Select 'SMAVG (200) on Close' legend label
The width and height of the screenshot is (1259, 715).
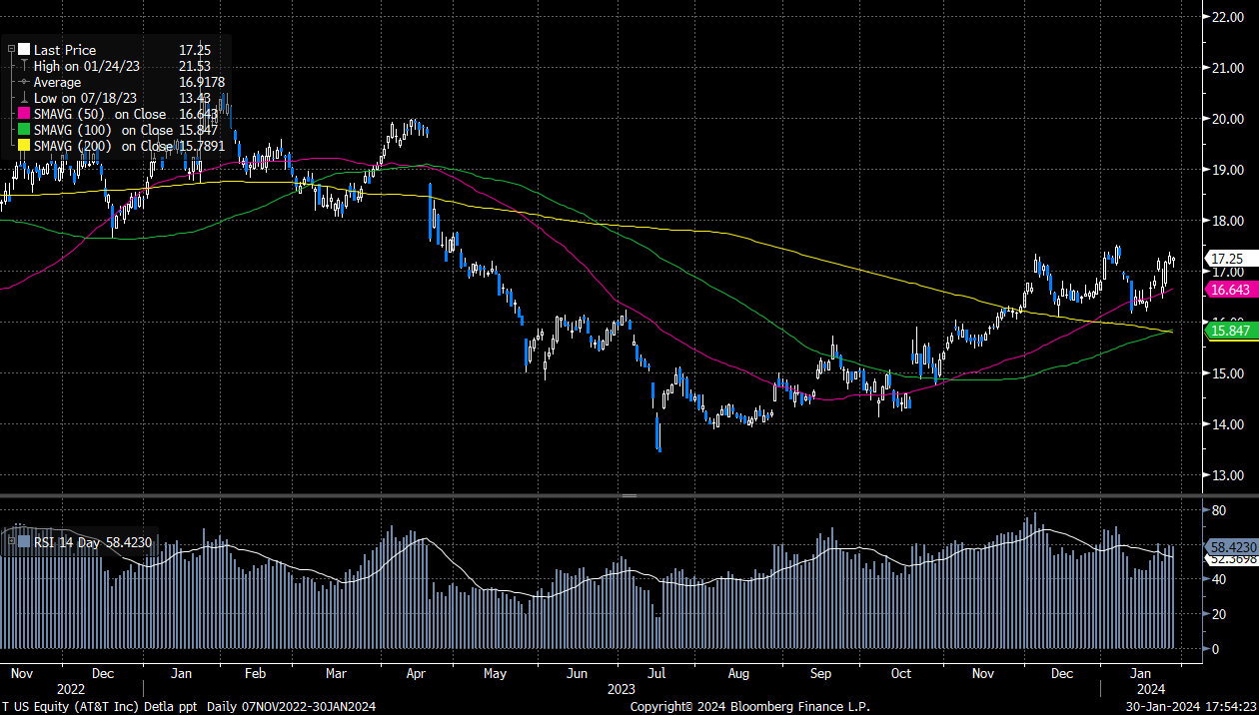point(104,146)
